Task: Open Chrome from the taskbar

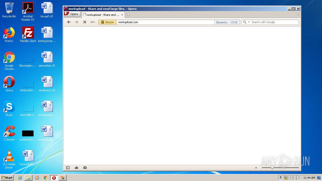Action: 46,178
